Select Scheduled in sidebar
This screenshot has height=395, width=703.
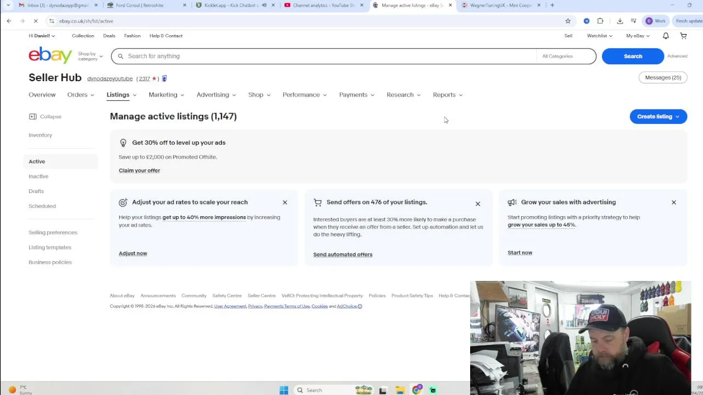[42, 206]
